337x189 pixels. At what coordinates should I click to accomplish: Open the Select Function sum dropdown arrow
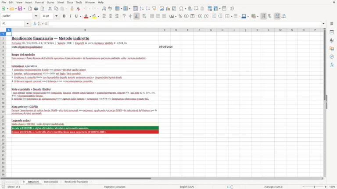[x=43, y=24]
